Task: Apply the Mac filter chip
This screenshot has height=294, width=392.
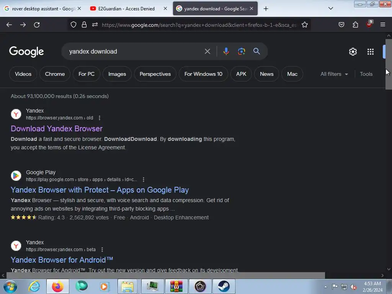Action: [292, 74]
